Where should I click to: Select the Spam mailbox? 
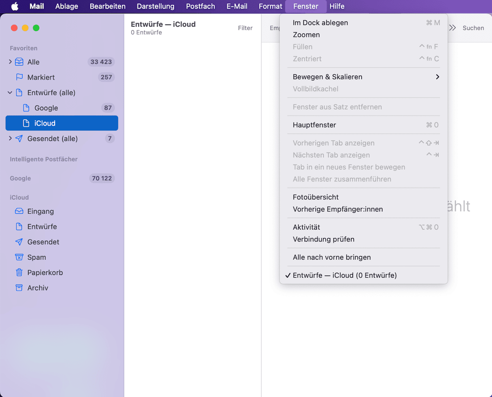62,258
